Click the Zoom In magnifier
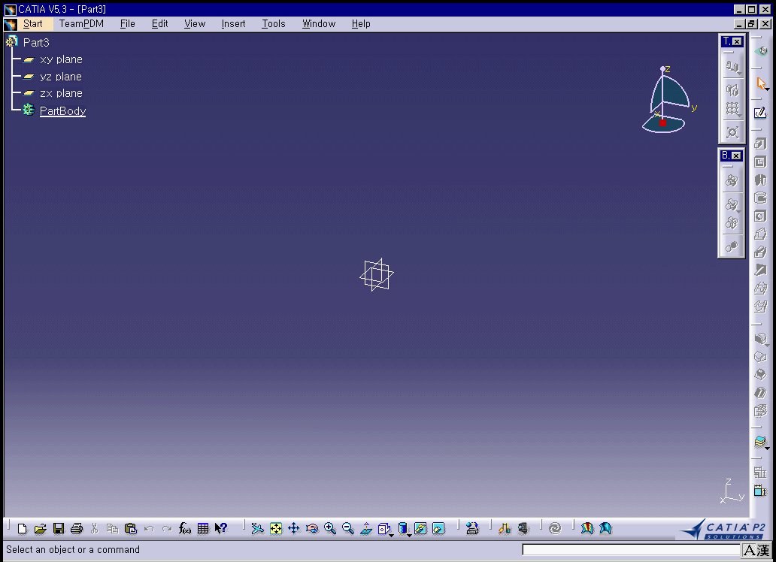The height and width of the screenshot is (562, 776). coord(330,528)
